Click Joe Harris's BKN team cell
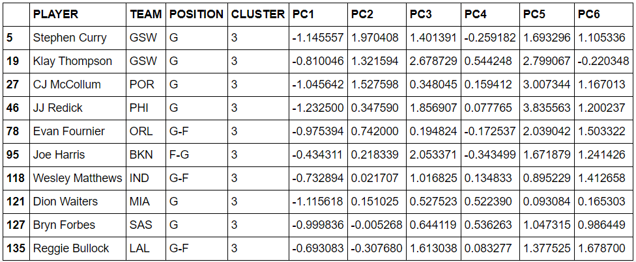This screenshot has height=262, width=636. click(146, 155)
